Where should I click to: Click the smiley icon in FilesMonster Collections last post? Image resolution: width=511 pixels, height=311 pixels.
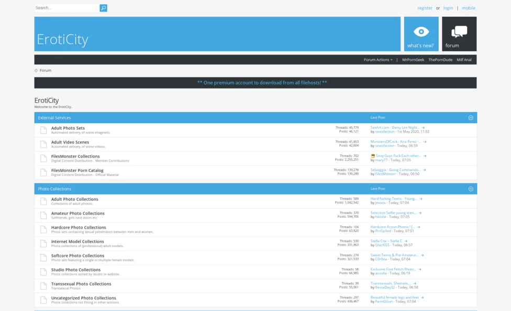click(373, 156)
